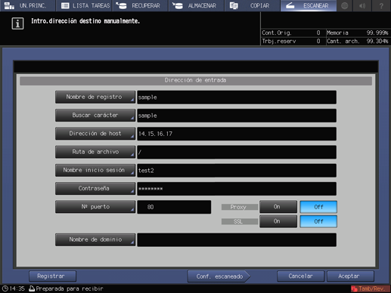This screenshot has height=293, width=391.
Task: Click the Nombre de dominio text field
Action: pos(237,240)
